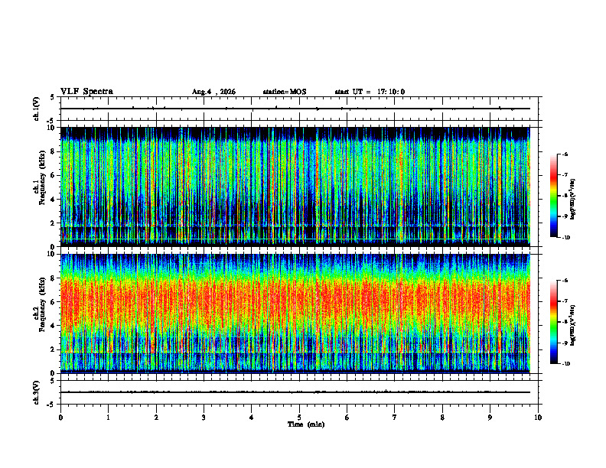Click the ch.1 spectrogram color scale bar

[x=553, y=196]
